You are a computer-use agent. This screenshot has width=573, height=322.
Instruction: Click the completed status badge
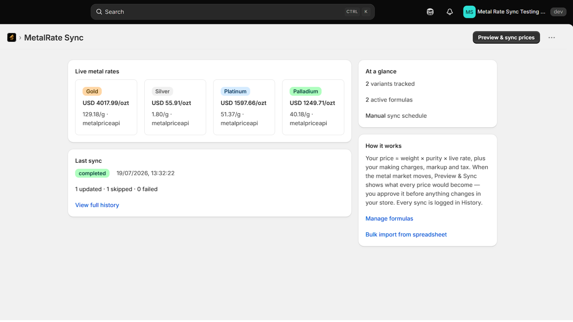tap(92, 173)
